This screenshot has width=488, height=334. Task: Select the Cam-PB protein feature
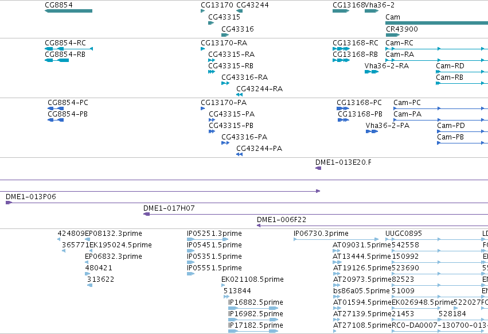(x=462, y=143)
